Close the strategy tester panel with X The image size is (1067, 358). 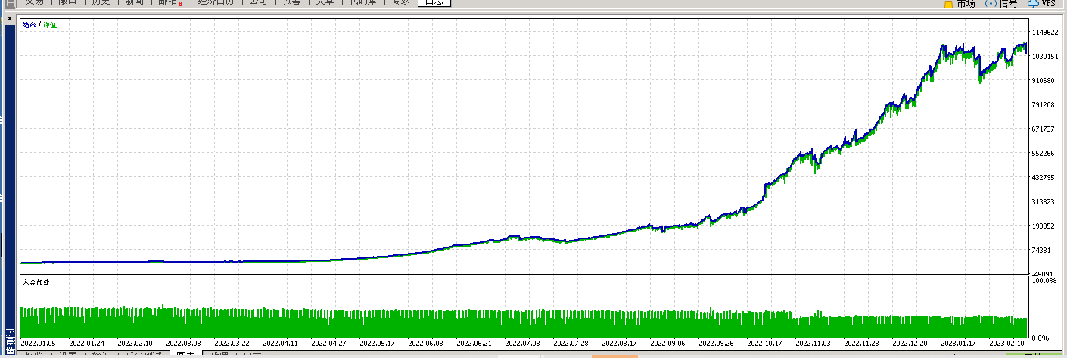click(x=10, y=18)
